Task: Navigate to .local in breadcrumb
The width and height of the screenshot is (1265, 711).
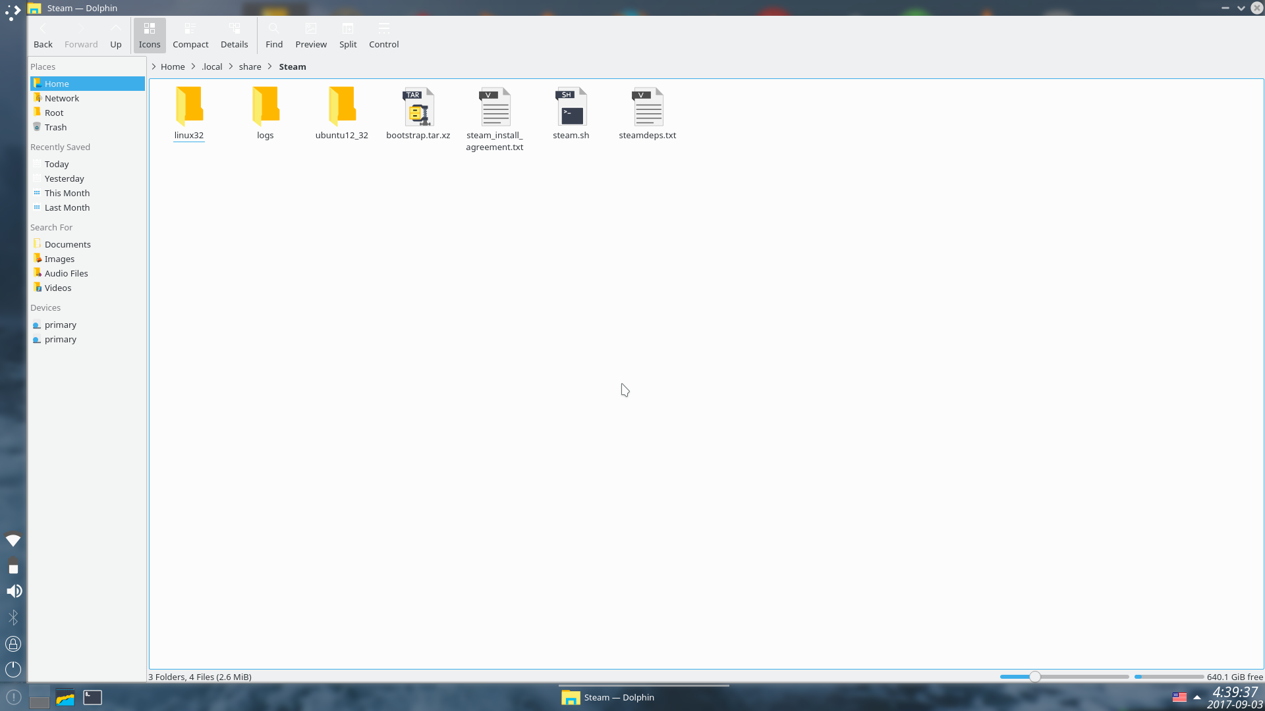Action: pos(212,66)
